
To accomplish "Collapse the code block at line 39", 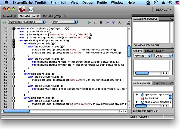I will [14, 41].
